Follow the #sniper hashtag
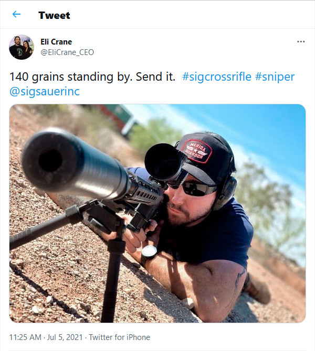This screenshot has height=351, width=315. pos(275,77)
